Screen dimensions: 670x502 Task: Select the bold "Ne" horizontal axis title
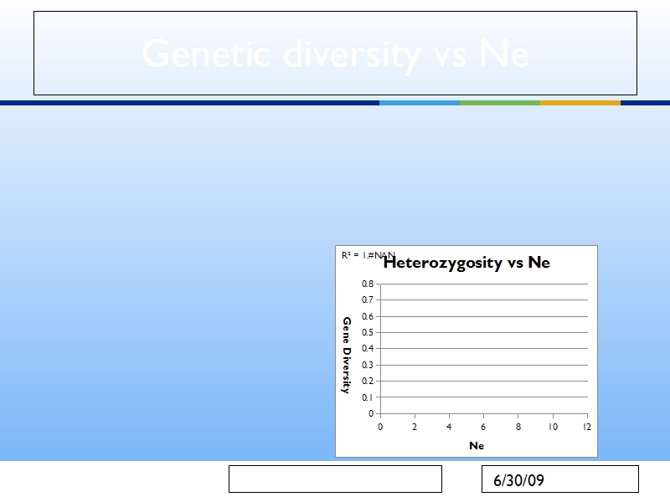coord(477,446)
